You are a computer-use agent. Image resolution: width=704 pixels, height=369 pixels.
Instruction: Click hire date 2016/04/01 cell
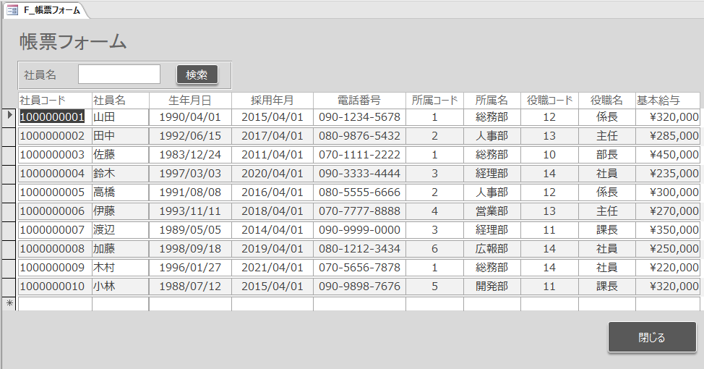tap(272, 192)
